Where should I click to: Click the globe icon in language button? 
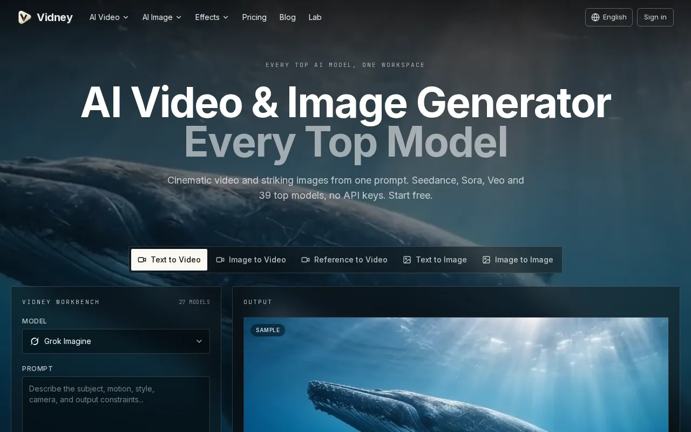pos(595,17)
